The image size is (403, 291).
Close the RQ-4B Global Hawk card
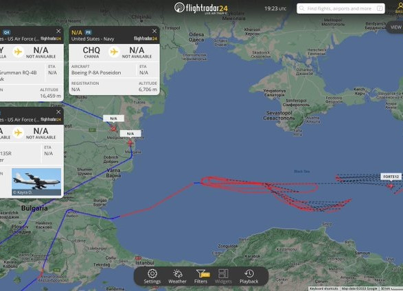pos(58,31)
